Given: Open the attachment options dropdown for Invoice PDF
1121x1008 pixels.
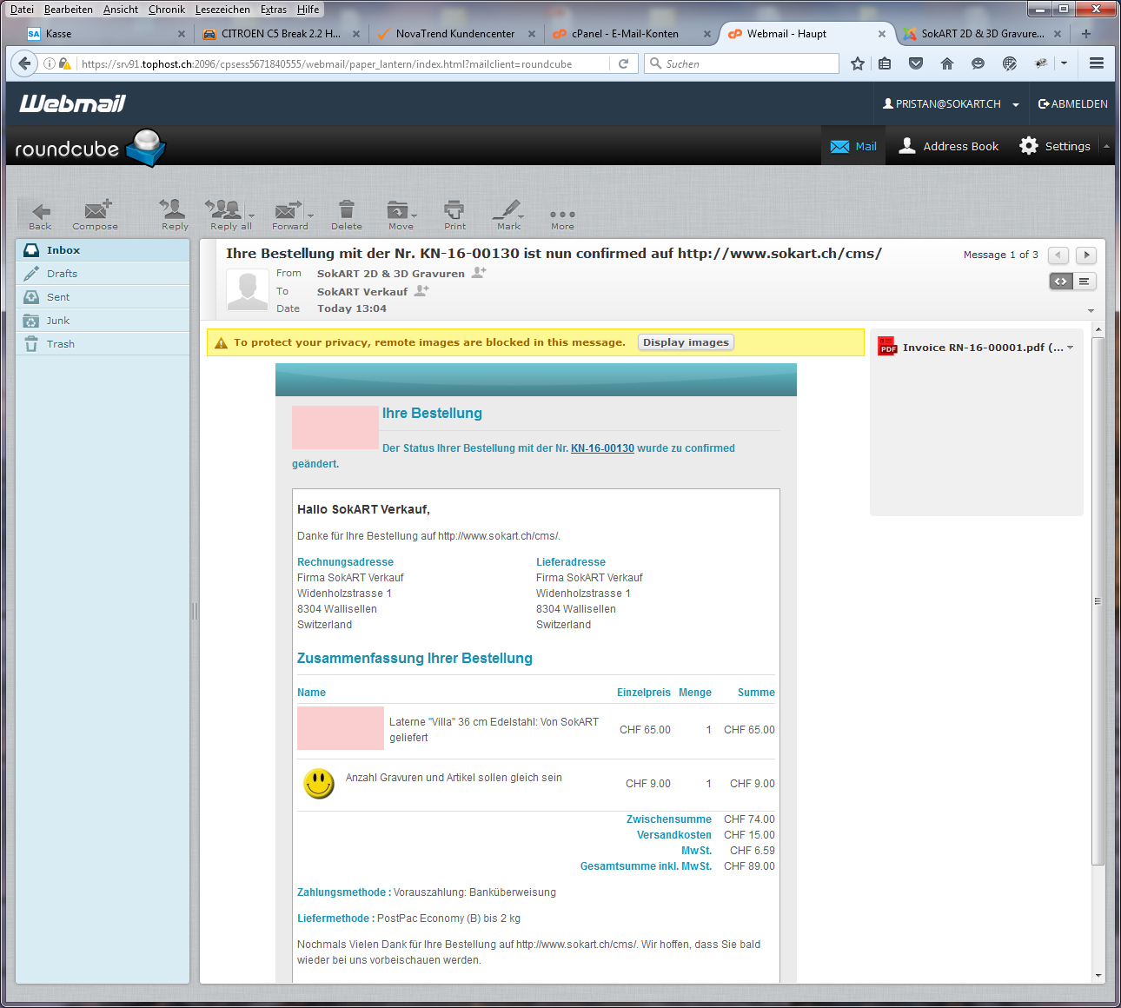Looking at the screenshot, I should click(1070, 348).
